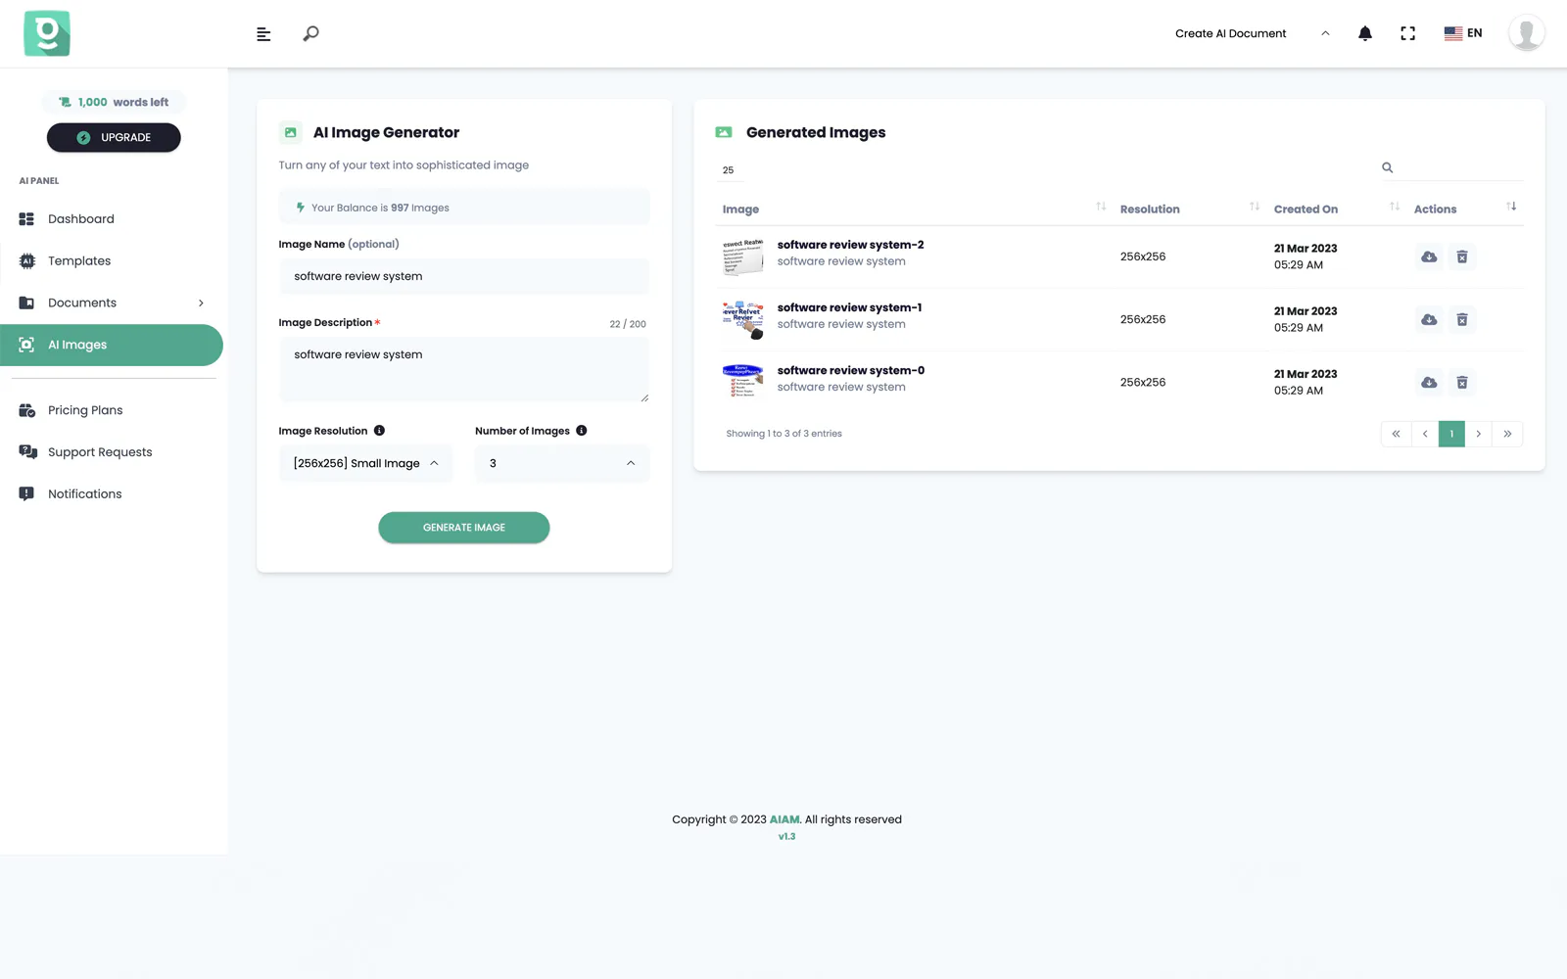Open search with magnifier icon in header

tap(310, 34)
